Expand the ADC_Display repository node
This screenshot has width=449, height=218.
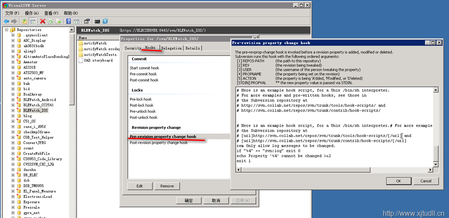click(13, 40)
